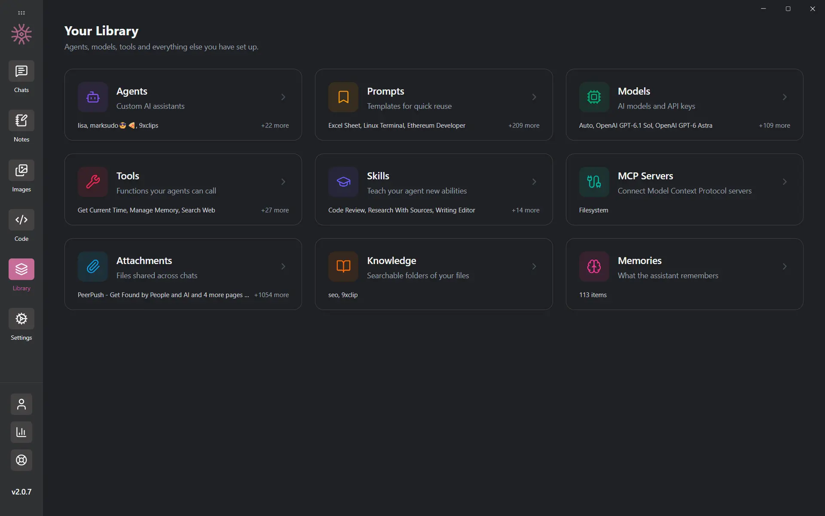825x516 pixels.
Task: Click the '+1054 more' attachments link
Action: 272,295
